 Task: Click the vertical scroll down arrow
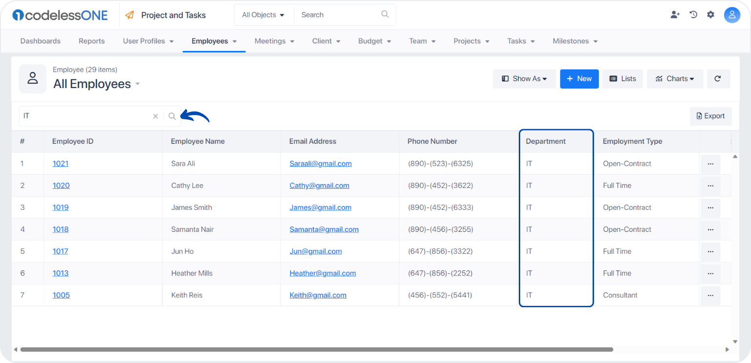[735, 341]
